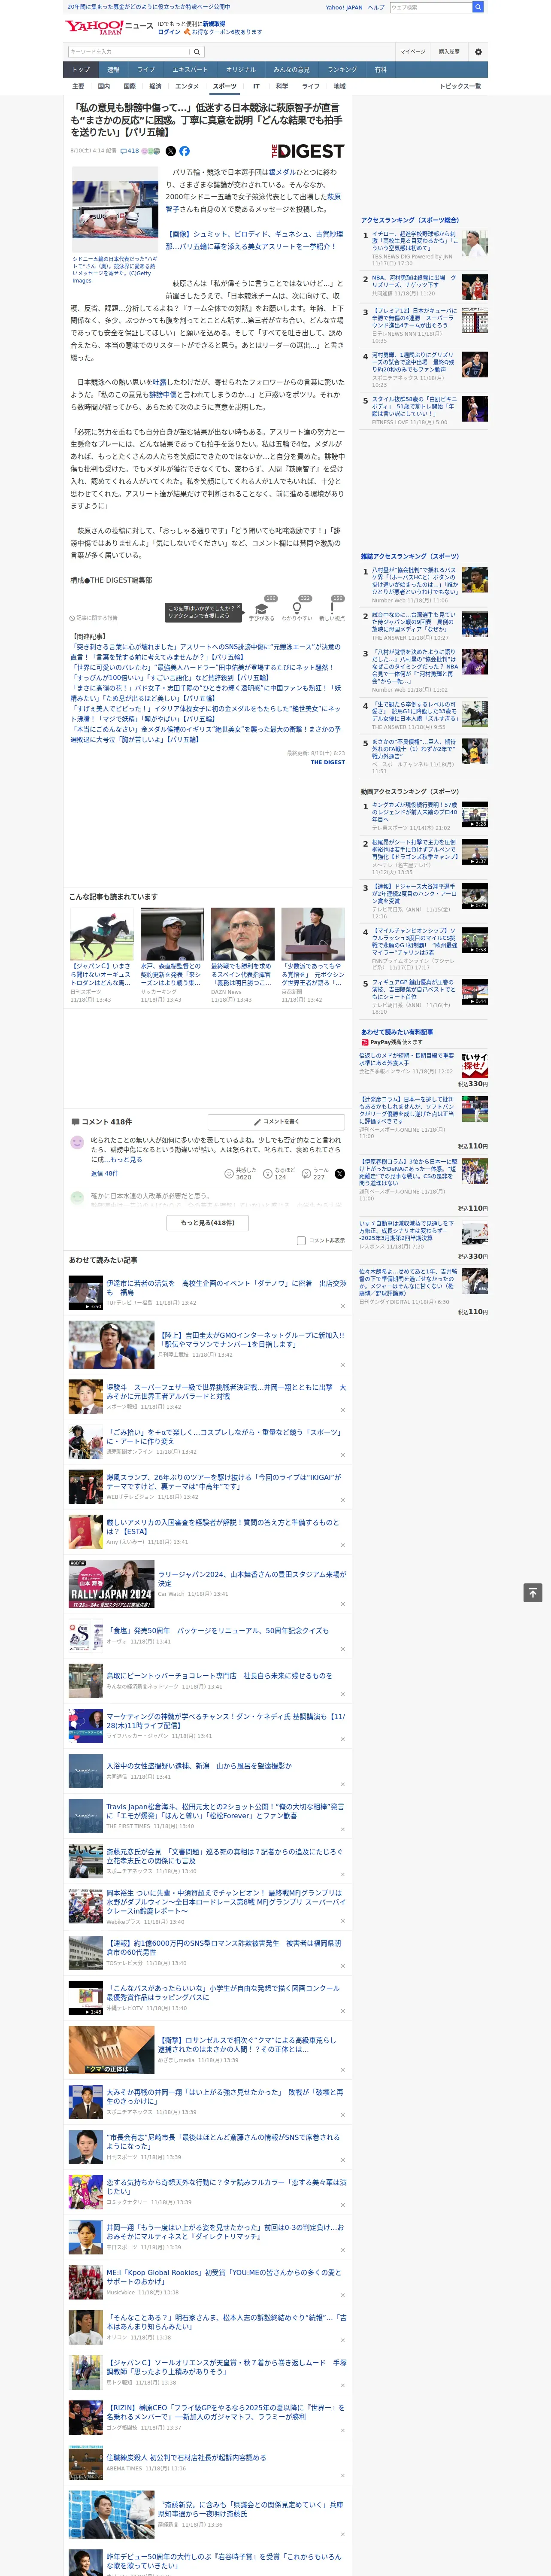The width and height of the screenshot is (551, 2576).
Task: Open the エキスパート navigation tab
Action: coord(190,69)
